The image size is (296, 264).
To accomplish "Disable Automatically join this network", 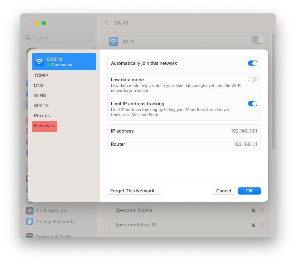I will point(253,63).
